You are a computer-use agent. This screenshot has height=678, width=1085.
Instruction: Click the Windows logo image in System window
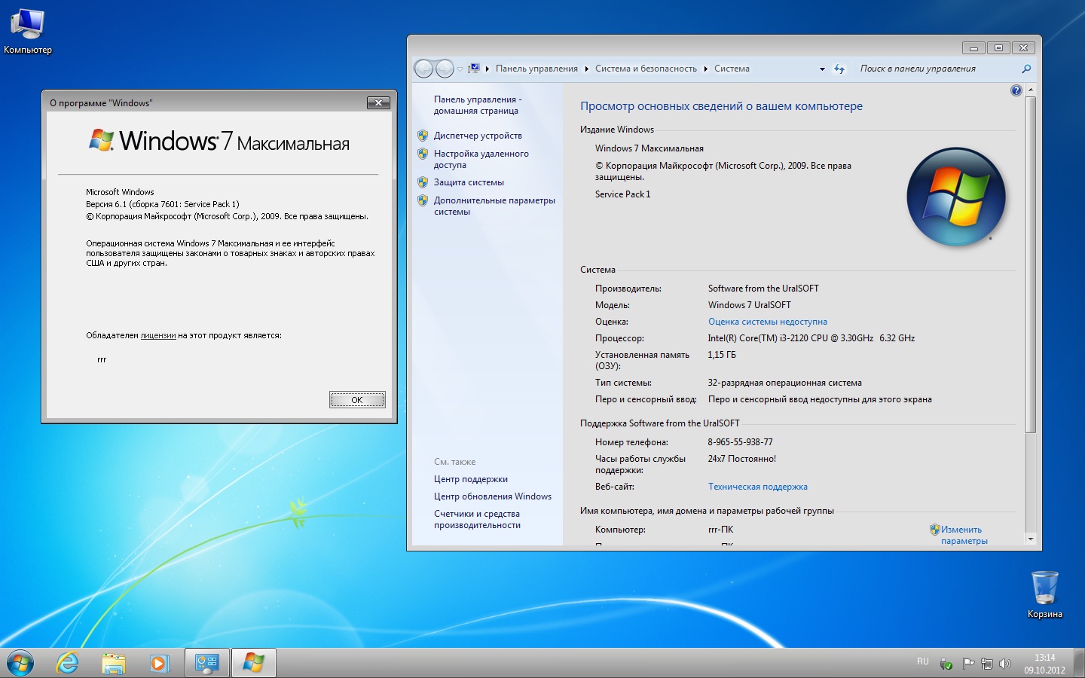point(956,197)
